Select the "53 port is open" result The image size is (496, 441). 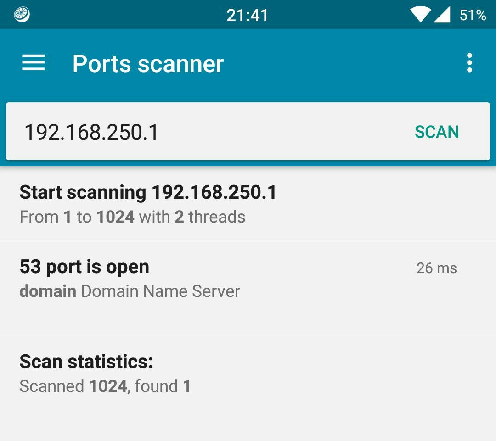85,267
